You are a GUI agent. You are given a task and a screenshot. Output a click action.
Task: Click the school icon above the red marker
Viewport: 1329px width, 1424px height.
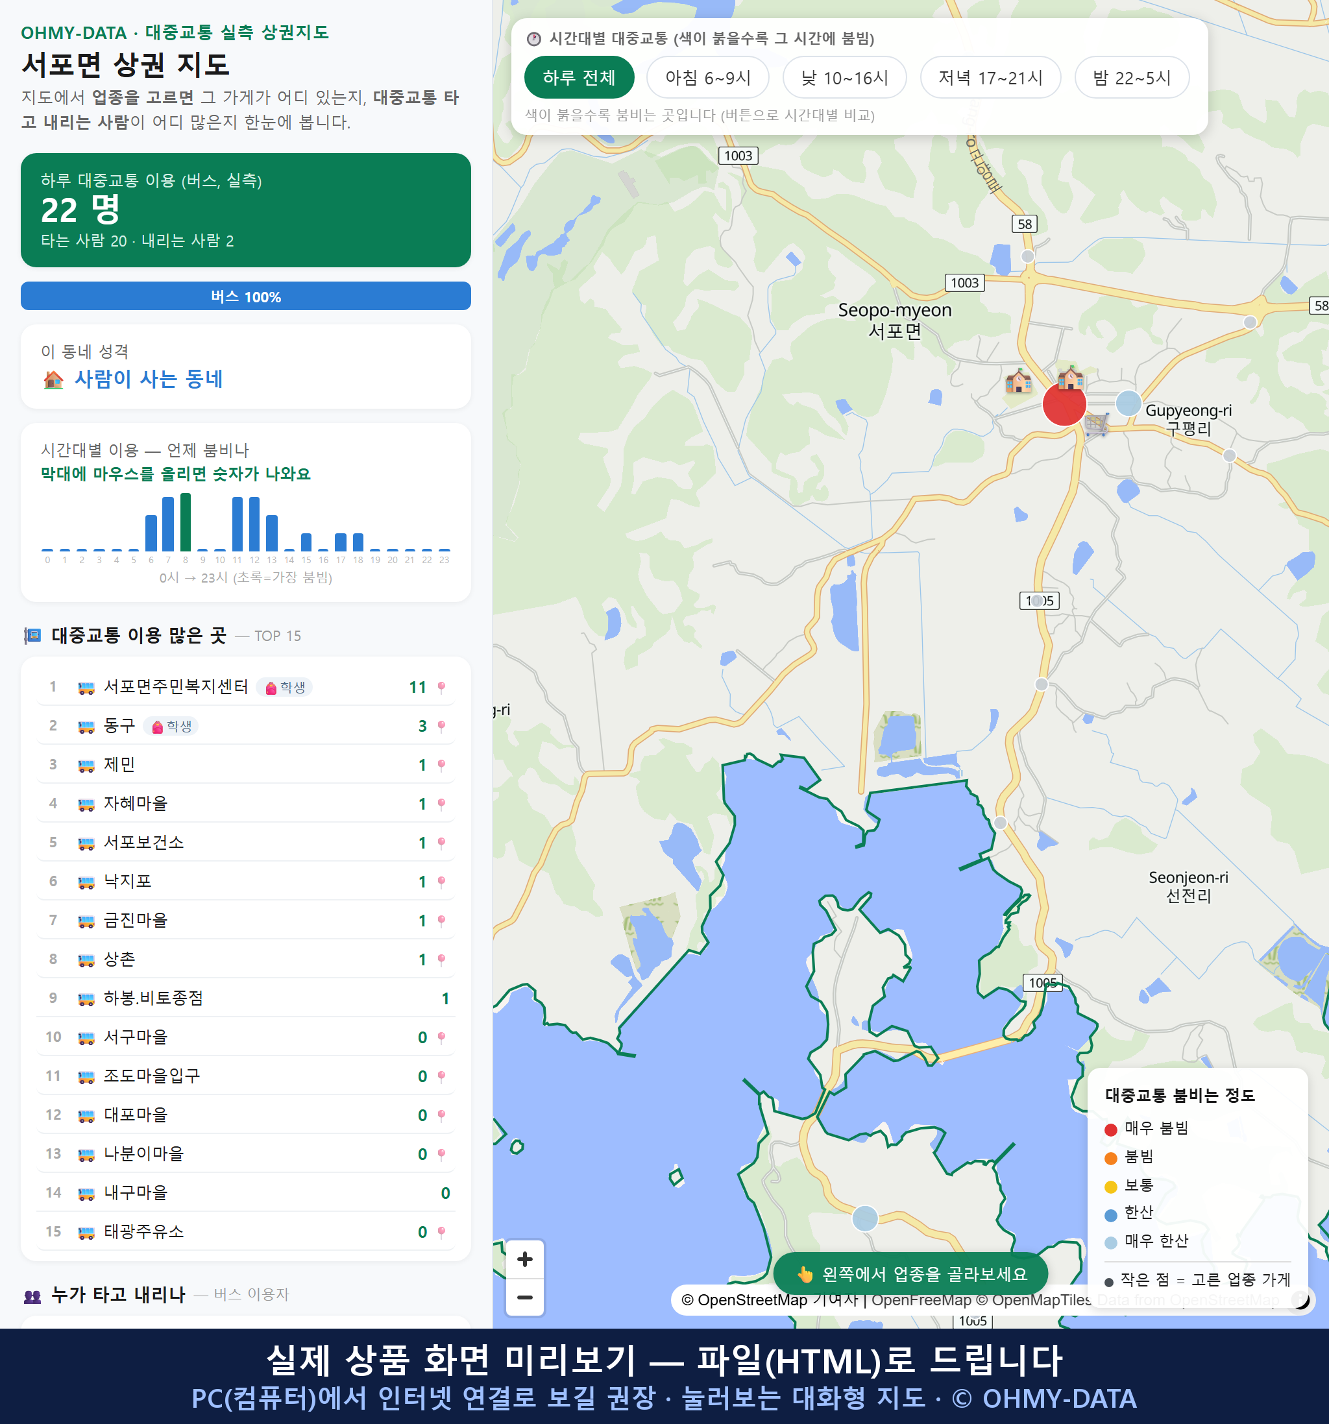tap(1070, 377)
